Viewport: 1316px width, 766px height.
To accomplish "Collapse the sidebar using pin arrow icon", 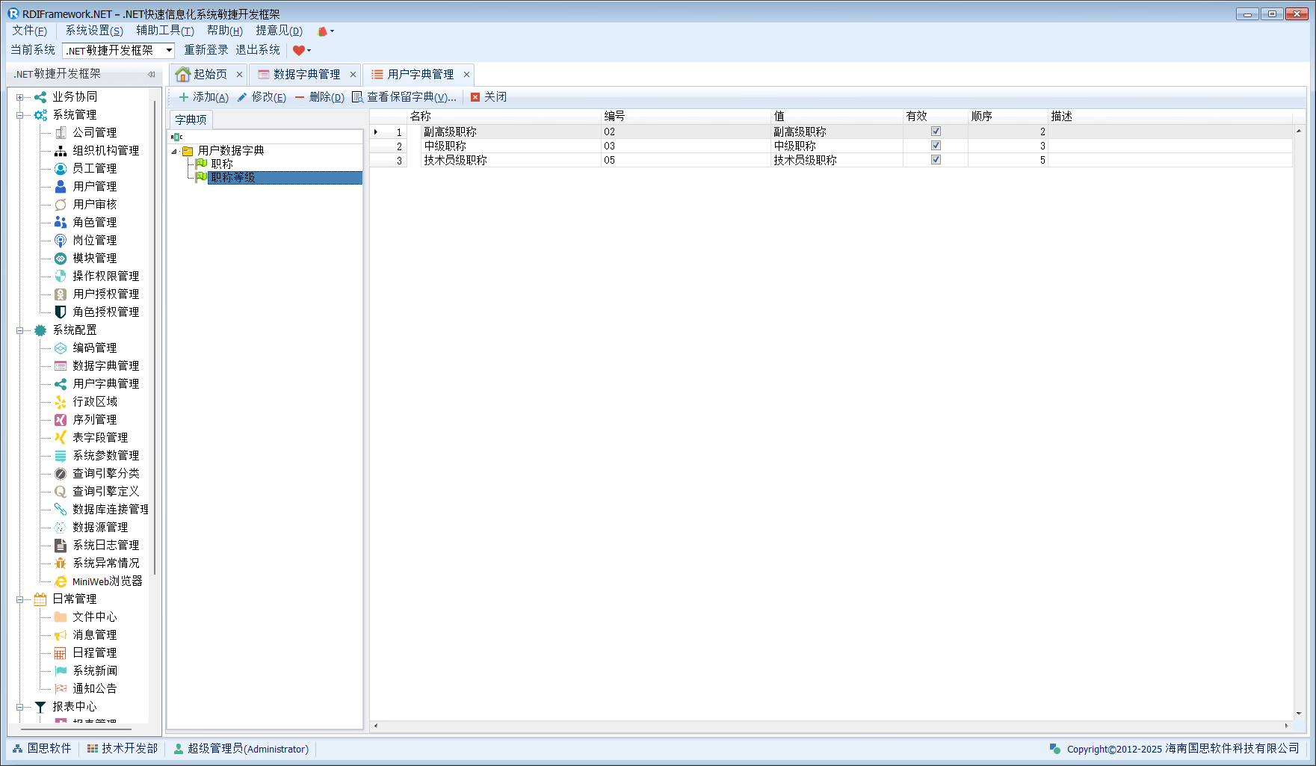I will 151,74.
